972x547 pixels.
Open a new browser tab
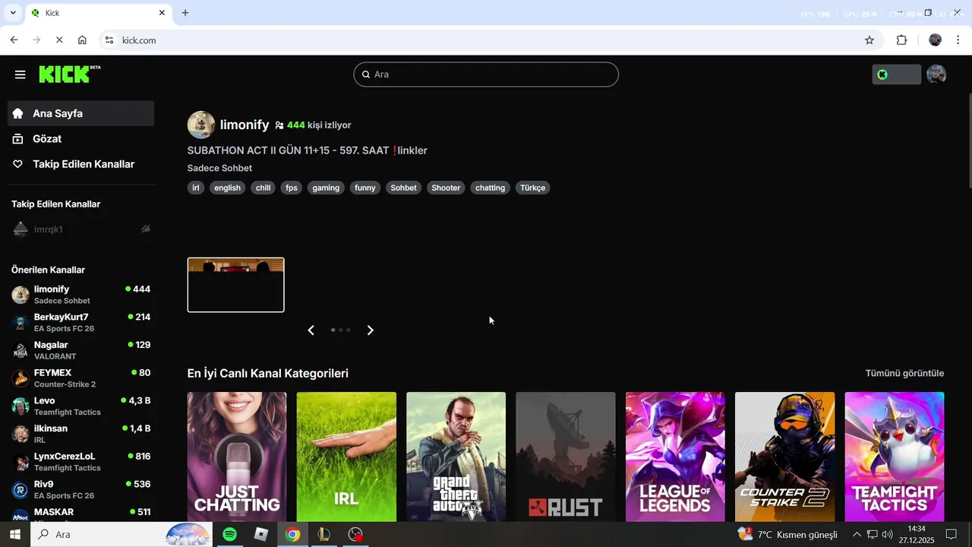(x=185, y=13)
